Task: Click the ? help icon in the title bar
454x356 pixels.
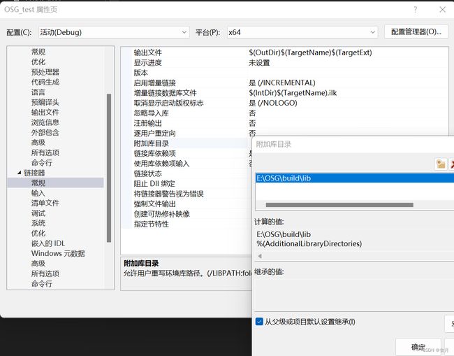Action: (416, 10)
